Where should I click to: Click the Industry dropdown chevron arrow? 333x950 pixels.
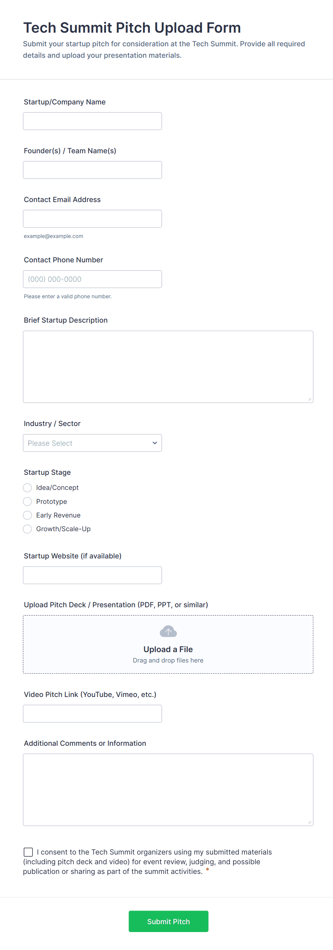click(x=155, y=443)
